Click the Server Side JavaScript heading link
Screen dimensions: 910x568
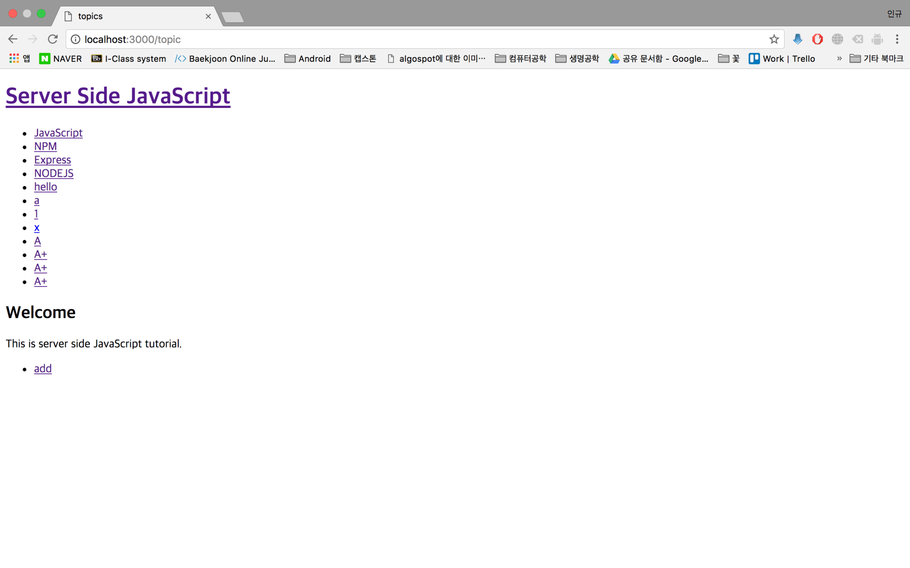point(118,96)
